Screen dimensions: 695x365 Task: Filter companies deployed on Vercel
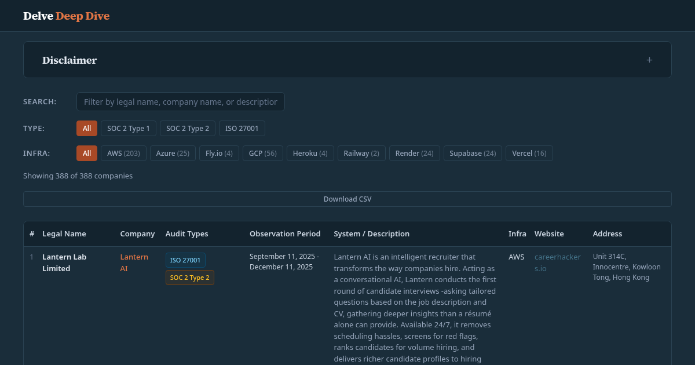(529, 153)
